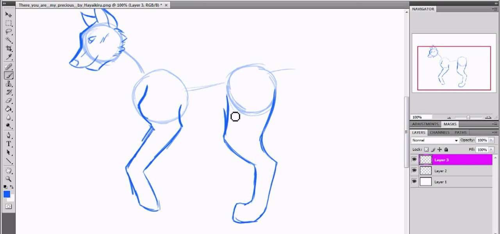Switch to the Clone Stamp tool
The image size is (500, 234).
[9, 84]
